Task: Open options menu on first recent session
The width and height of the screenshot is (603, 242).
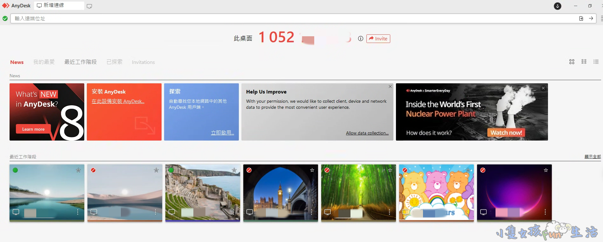Action: point(78,212)
